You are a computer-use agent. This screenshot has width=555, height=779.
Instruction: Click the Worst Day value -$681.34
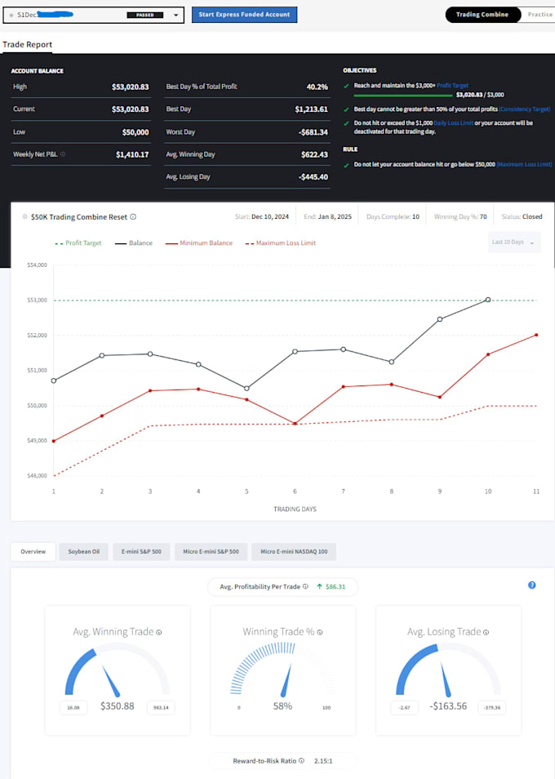point(313,132)
